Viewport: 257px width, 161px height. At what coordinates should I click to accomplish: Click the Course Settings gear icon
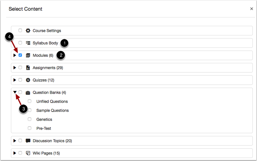[28, 31]
